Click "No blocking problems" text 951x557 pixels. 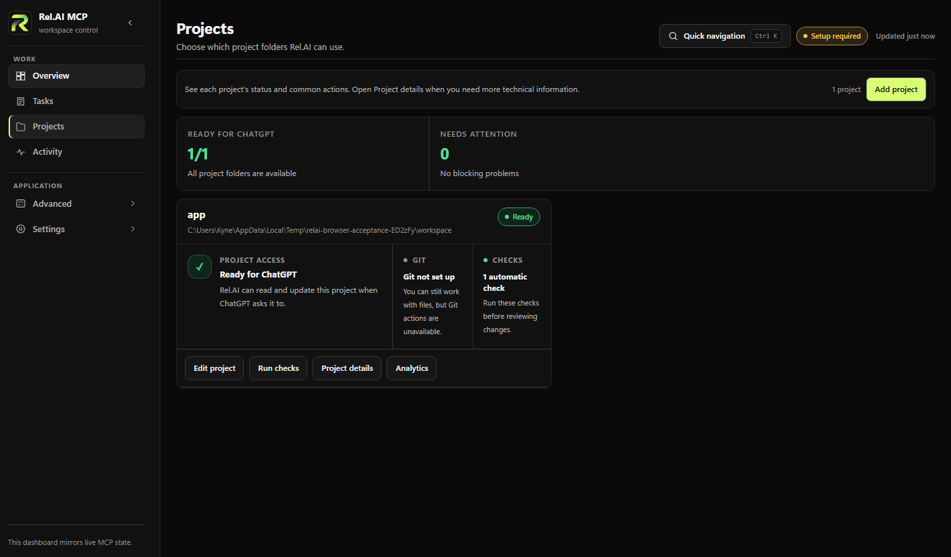(480, 173)
